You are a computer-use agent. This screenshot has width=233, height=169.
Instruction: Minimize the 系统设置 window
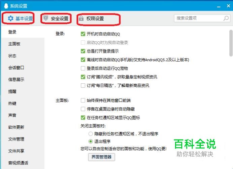[219, 6]
